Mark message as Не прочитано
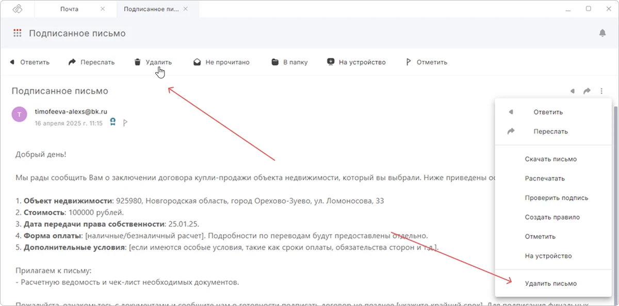The image size is (619, 306). pos(227,62)
